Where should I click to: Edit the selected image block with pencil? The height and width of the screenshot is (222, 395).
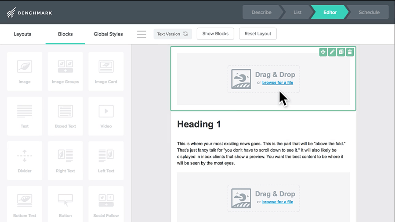click(x=332, y=52)
